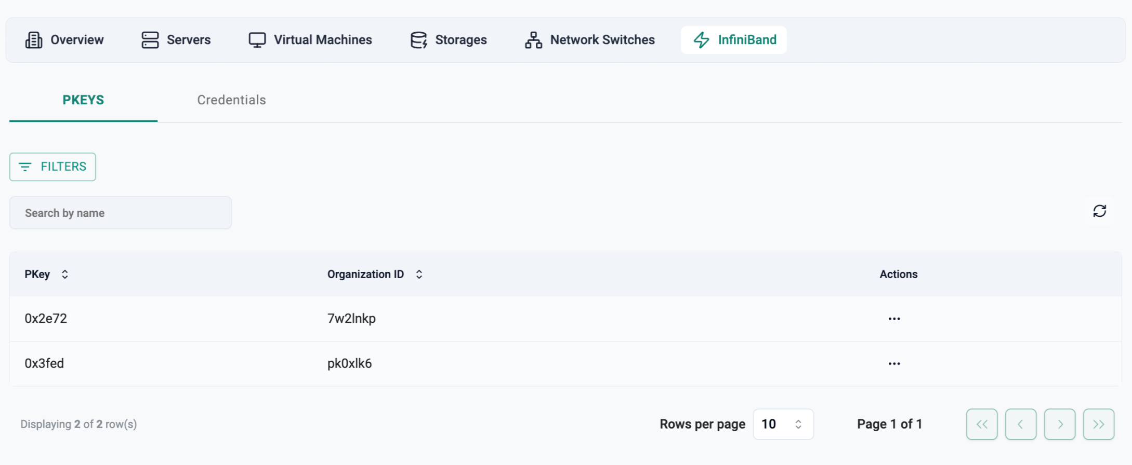1132x465 pixels.
Task: Go to the previous page
Action: (1020, 424)
